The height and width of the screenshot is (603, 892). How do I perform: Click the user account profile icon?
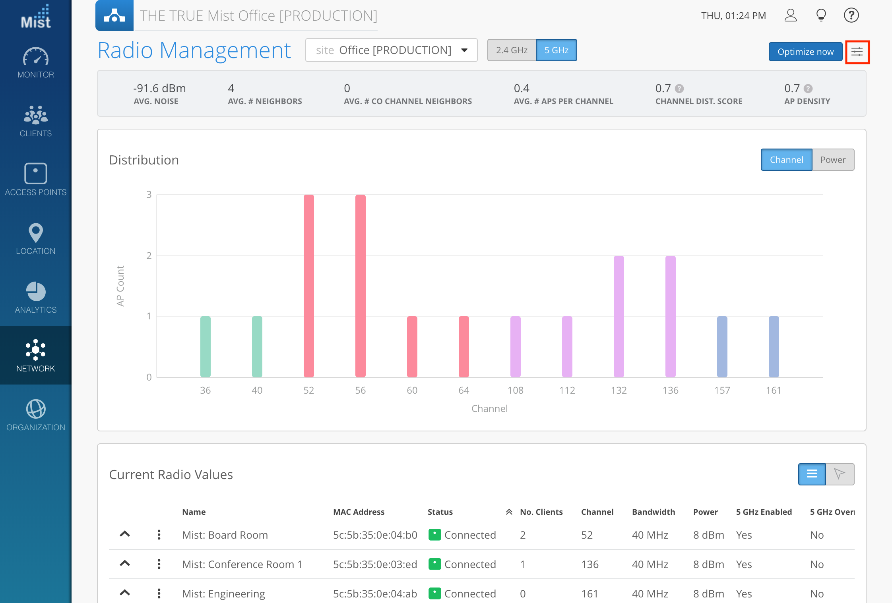coord(790,15)
